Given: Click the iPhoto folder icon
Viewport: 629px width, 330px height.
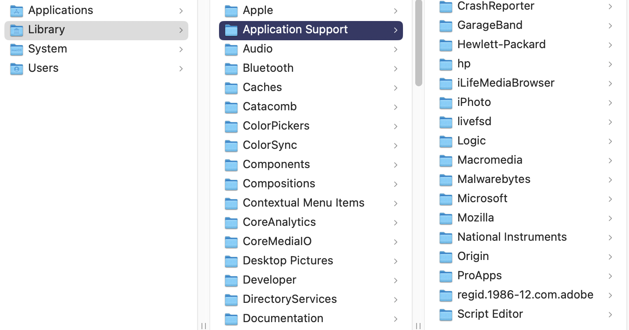Looking at the screenshot, I should click(445, 102).
